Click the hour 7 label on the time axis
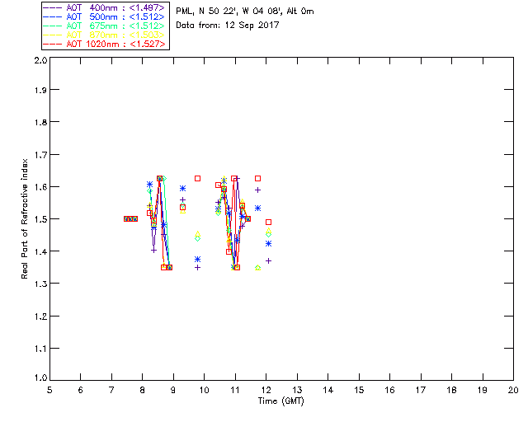Screen dimensions: 528x422 [111, 391]
